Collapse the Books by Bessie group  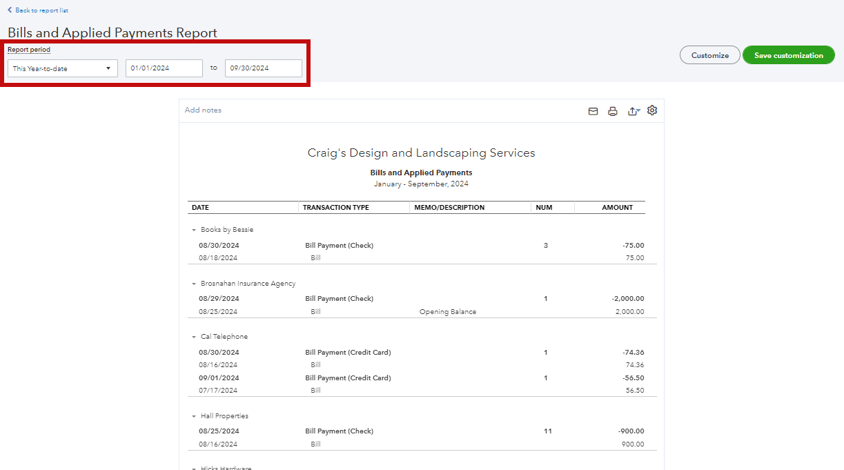coord(194,230)
